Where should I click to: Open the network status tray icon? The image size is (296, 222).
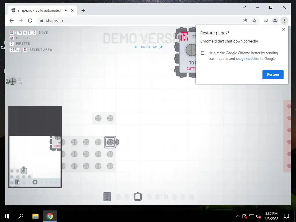(x=252, y=216)
